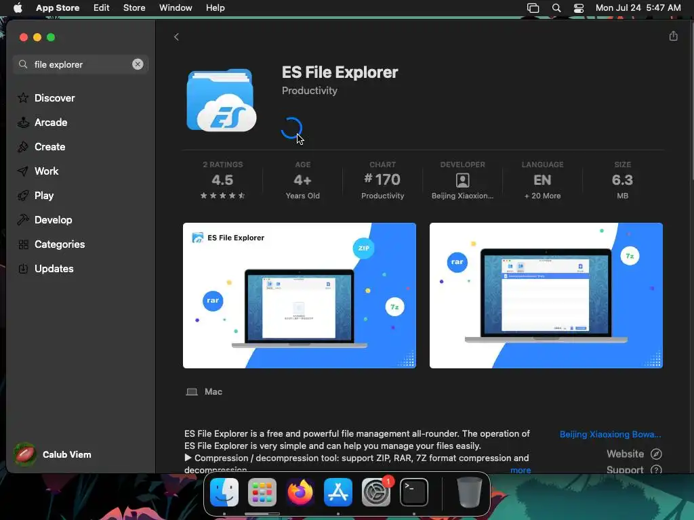Click the Website compass icon

(656, 454)
